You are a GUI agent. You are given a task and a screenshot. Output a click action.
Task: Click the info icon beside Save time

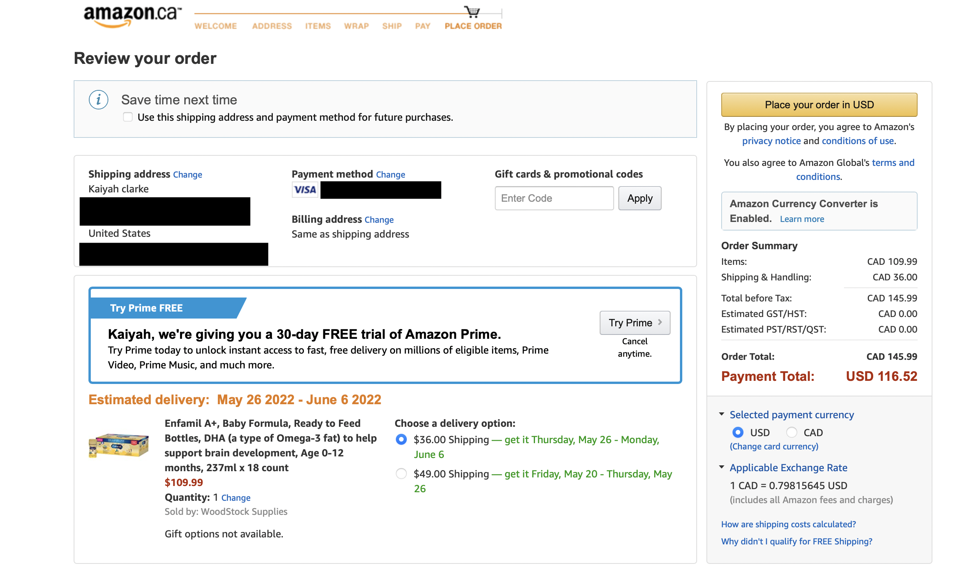(x=98, y=100)
